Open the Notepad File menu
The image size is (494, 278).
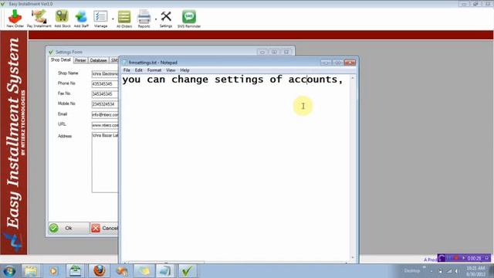[x=127, y=70]
